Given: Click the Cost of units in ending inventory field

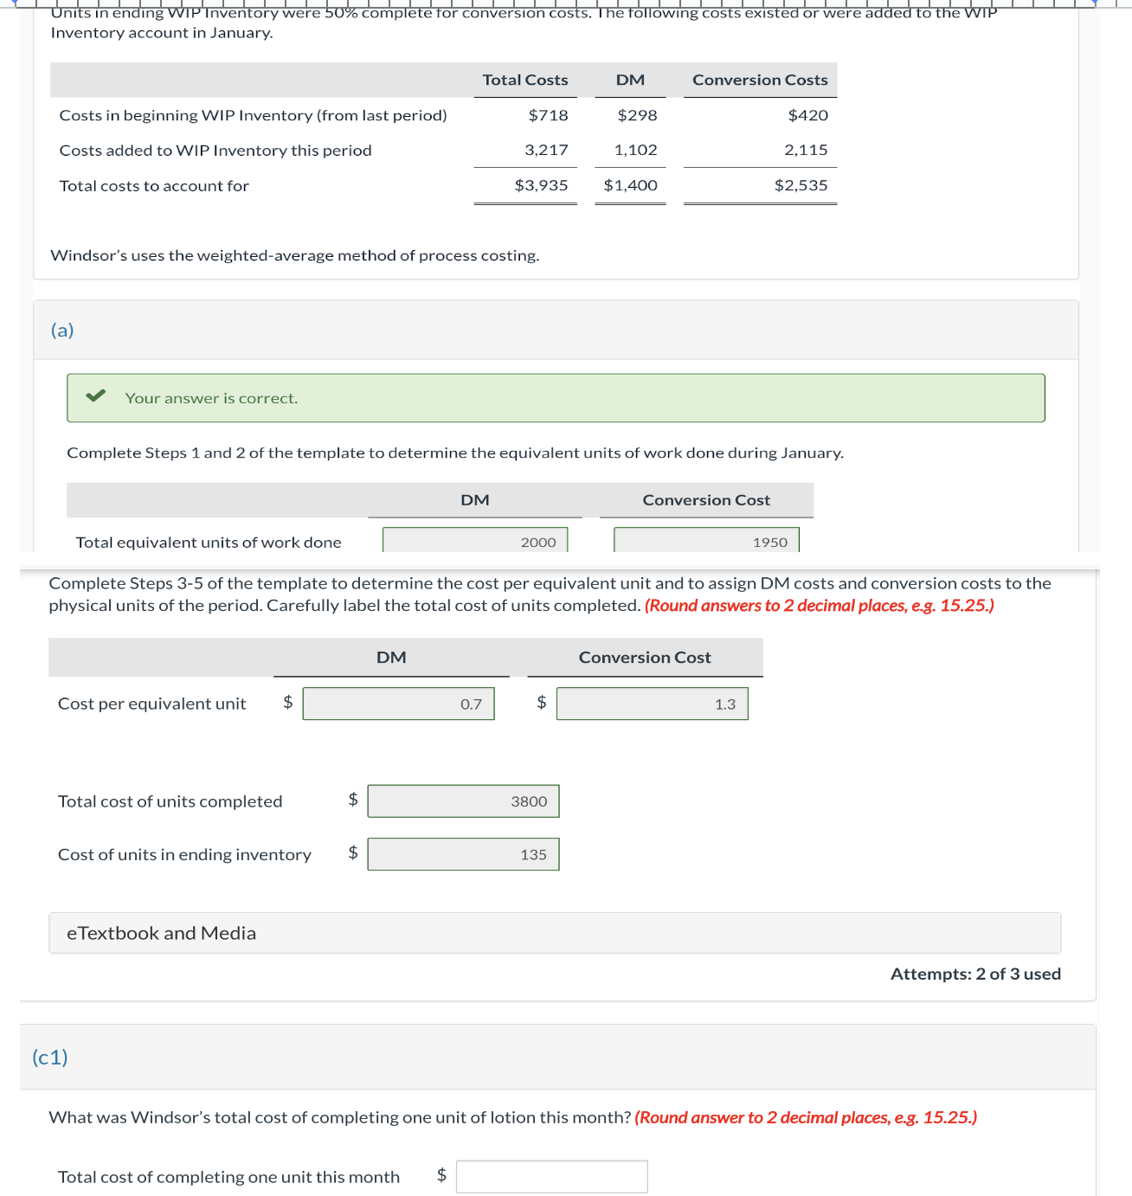Looking at the screenshot, I should tap(464, 854).
